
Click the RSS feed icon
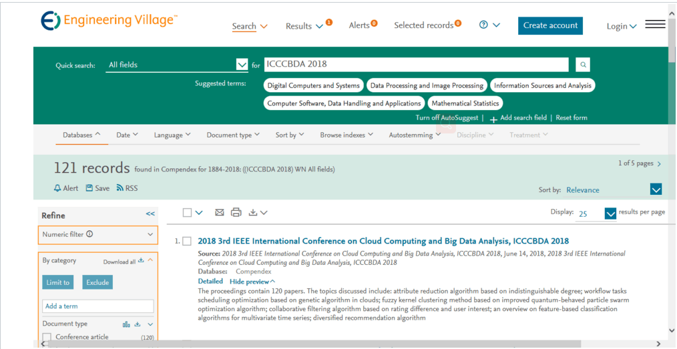[x=120, y=188]
